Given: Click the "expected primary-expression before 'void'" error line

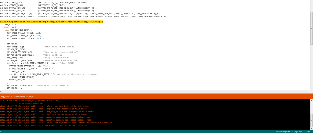Looking at the screenshot, I should [x=46, y=120].
